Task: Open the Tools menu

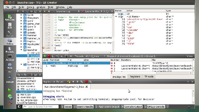Action: [50, 7]
